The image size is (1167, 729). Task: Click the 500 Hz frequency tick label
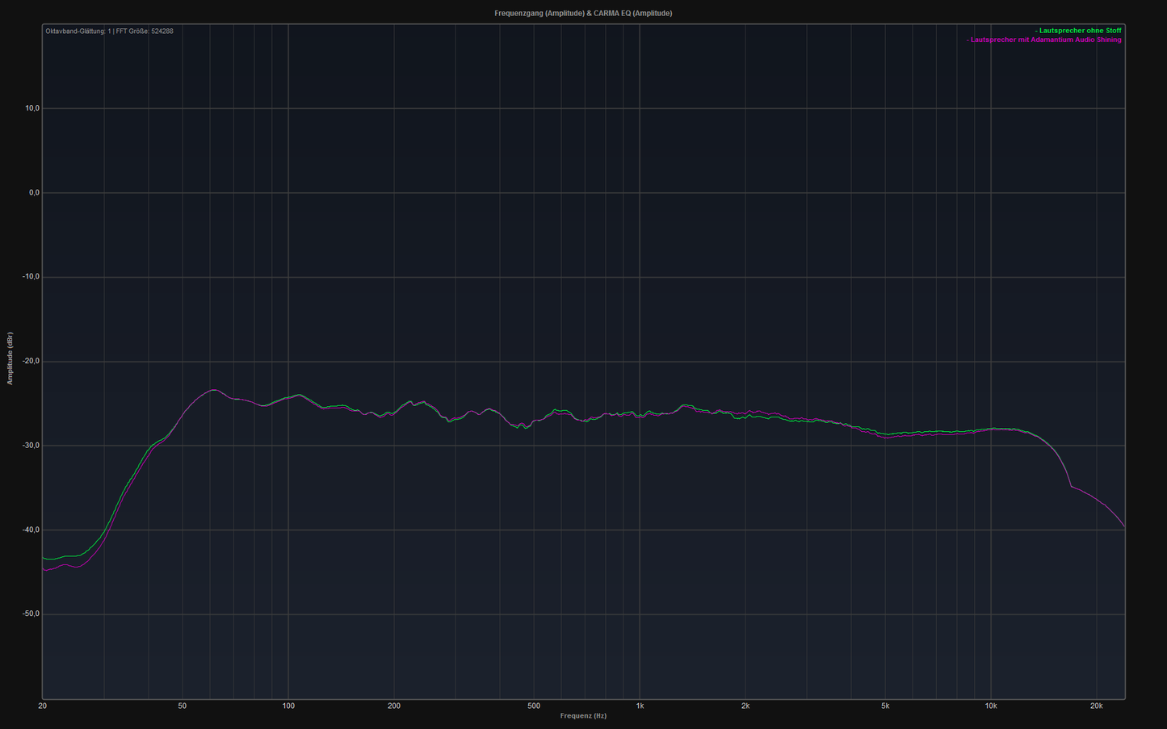pyautogui.click(x=534, y=706)
